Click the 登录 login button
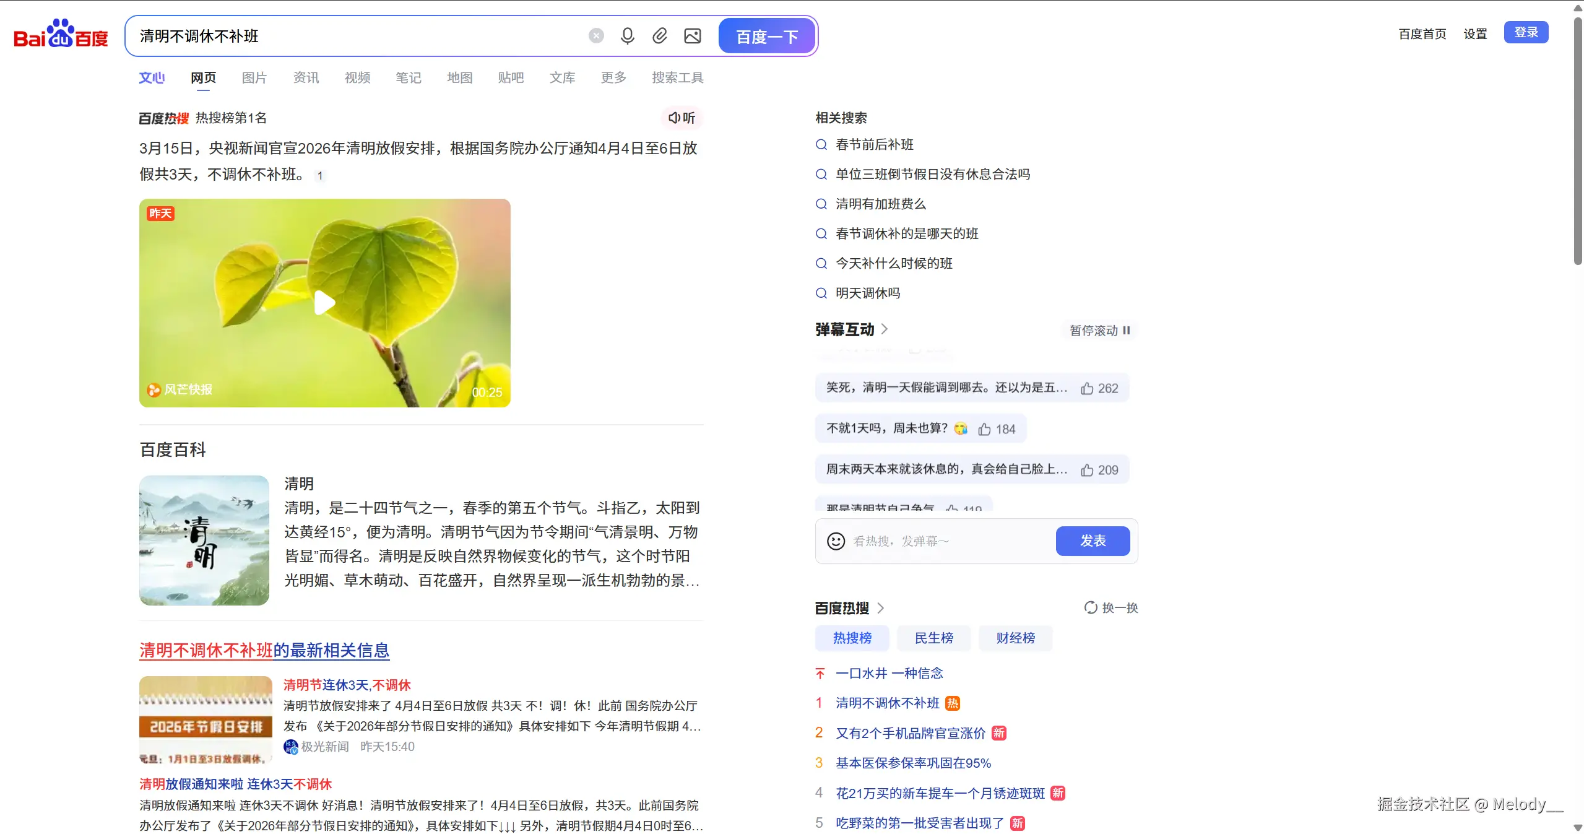The height and width of the screenshot is (834, 1584). 1525,32
